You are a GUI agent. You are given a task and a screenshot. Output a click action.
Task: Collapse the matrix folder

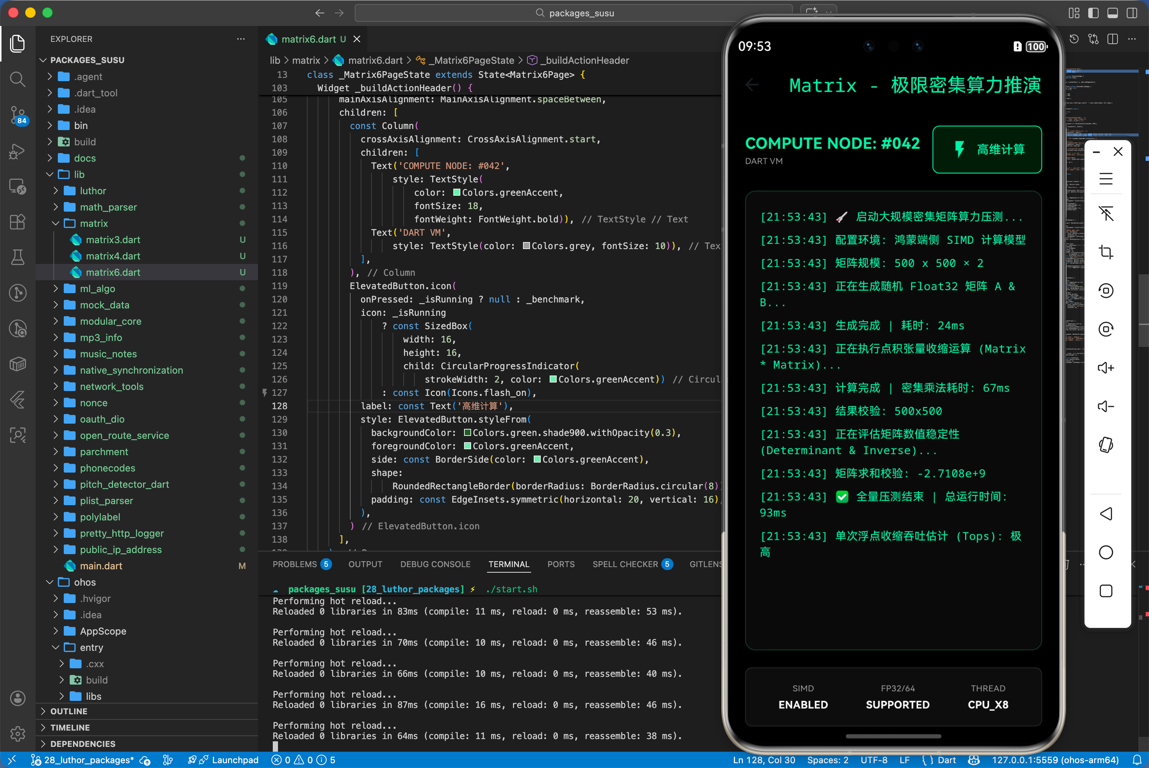93,224
